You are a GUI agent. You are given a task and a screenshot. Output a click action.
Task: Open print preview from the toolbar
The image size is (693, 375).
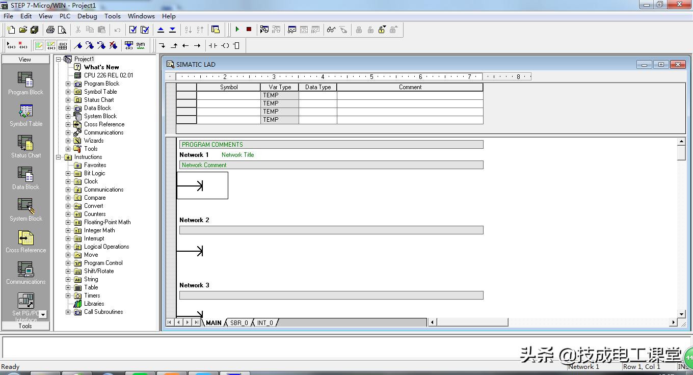(62, 30)
